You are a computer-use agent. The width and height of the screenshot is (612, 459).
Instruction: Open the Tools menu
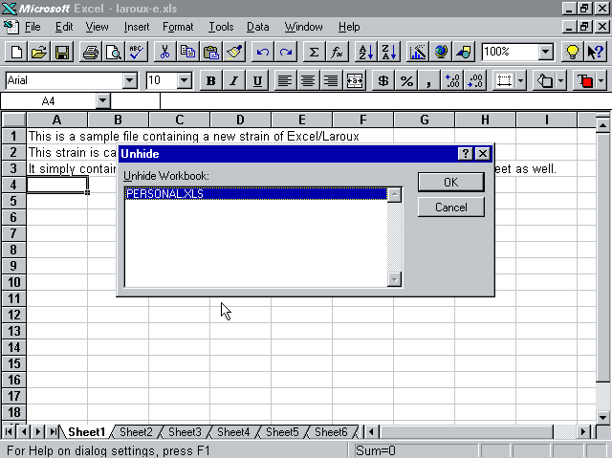(x=221, y=27)
